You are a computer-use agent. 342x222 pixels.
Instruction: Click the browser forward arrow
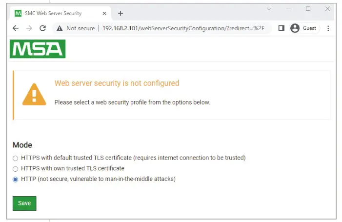click(x=29, y=28)
